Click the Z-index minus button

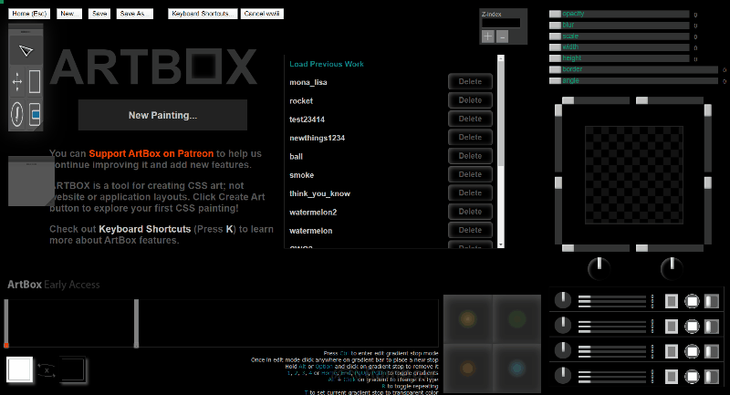(503, 36)
